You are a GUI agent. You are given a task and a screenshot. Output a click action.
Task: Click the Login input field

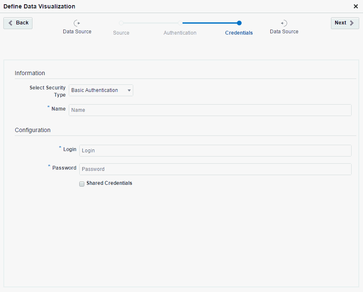point(215,151)
